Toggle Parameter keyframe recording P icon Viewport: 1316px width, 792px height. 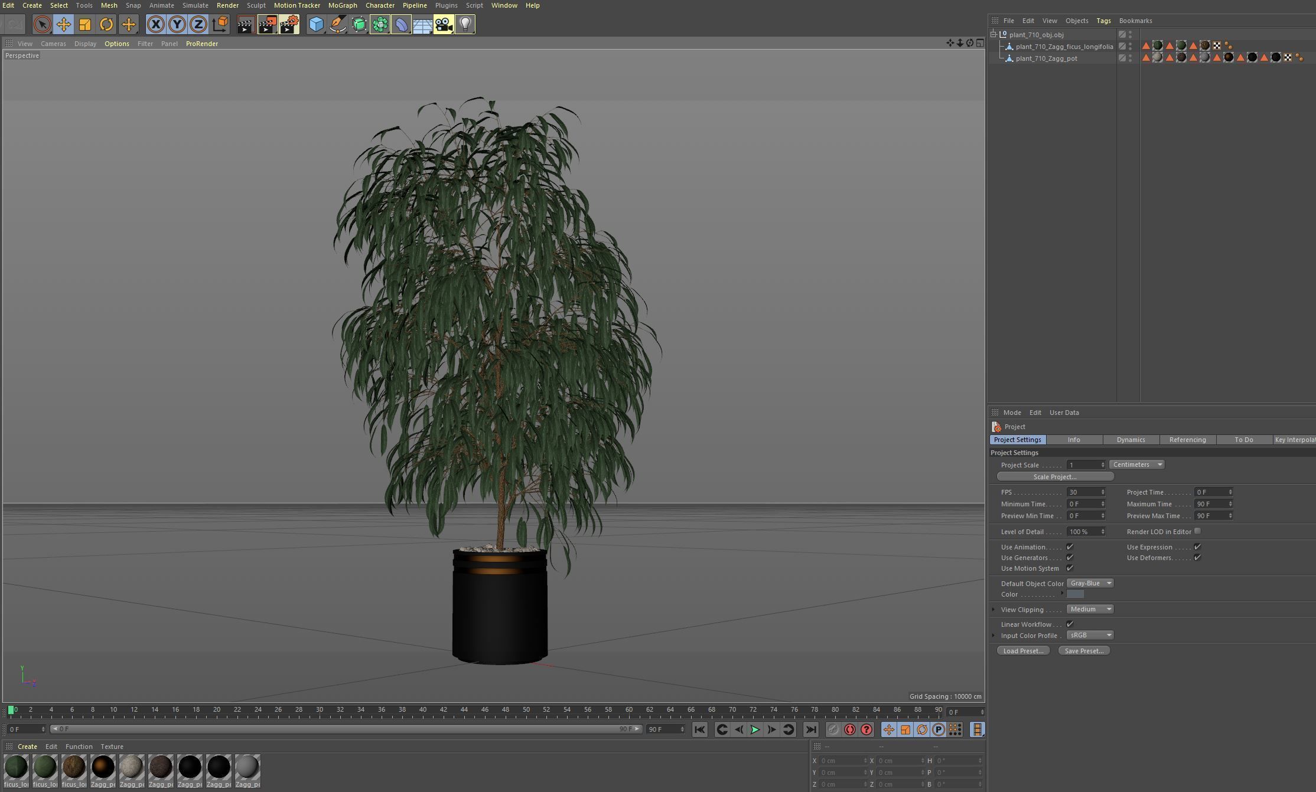pyautogui.click(x=939, y=730)
